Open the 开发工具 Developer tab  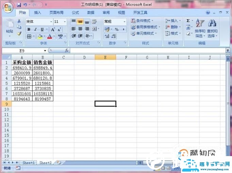coord(140,13)
